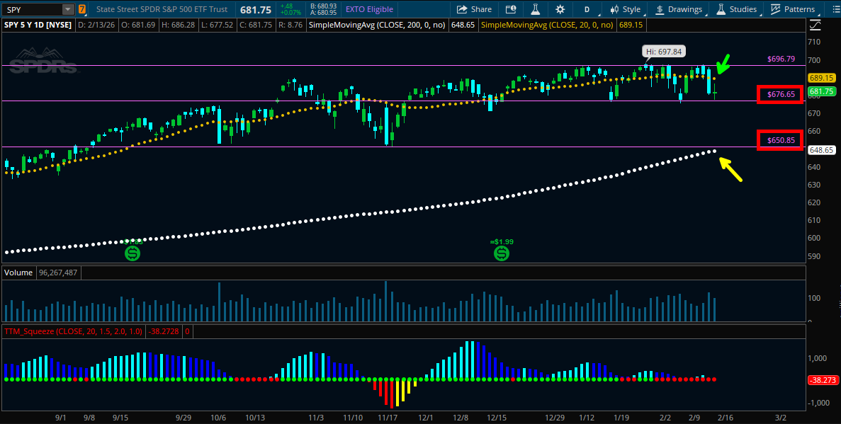Click the Share button
Image resolution: width=841 pixels, height=424 pixels.
click(x=474, y=9)
